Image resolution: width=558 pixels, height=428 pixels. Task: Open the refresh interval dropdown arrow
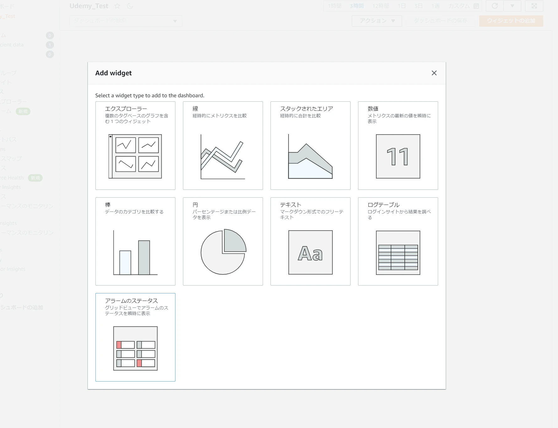(512, 6)
